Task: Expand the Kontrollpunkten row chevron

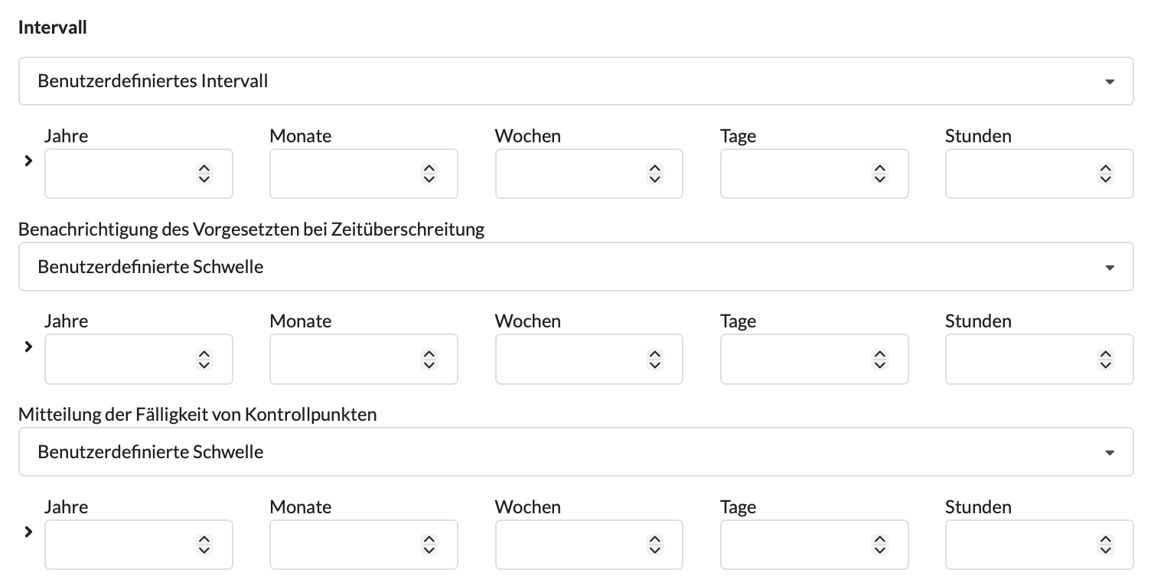Action: click(x=29, y=532)
